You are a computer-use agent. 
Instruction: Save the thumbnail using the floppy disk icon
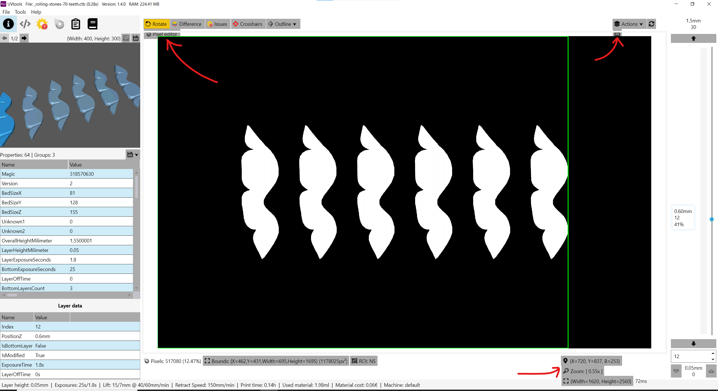coord(136,38)
